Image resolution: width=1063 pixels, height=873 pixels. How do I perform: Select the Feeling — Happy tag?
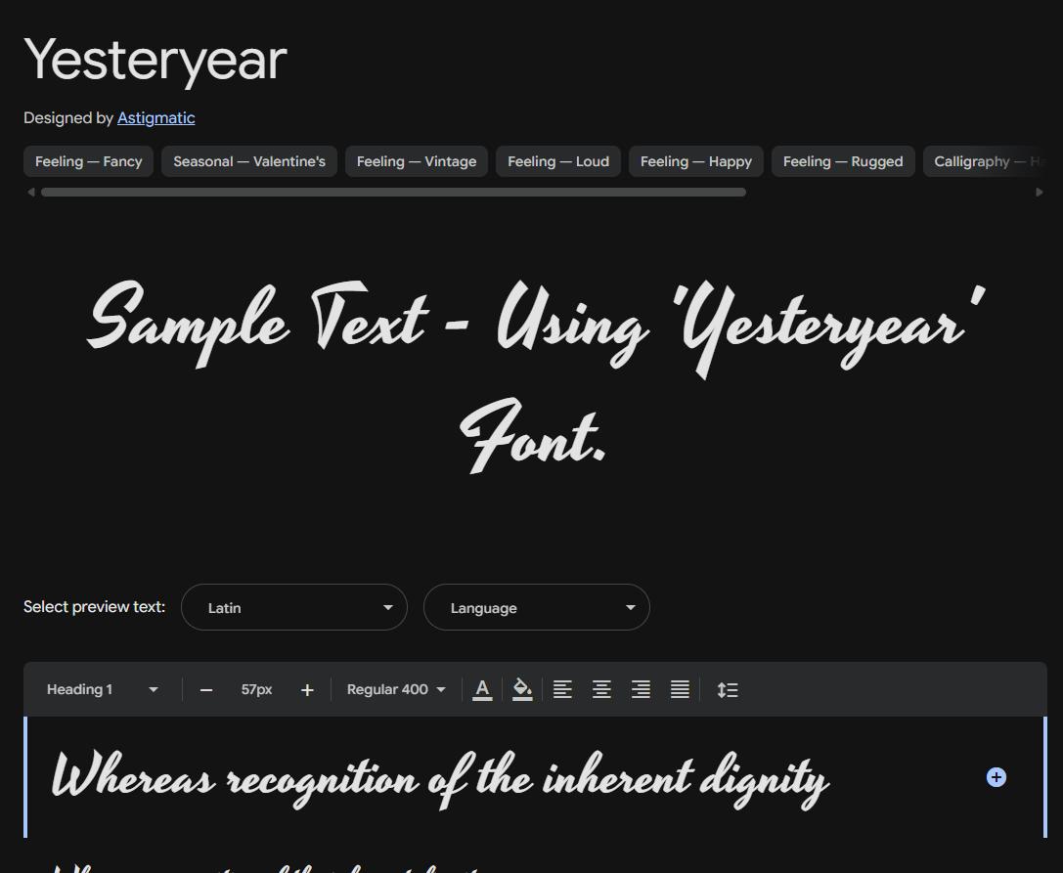[696, 161]
